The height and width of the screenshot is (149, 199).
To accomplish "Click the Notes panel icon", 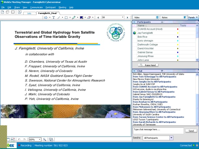I will tap(185, 17).
